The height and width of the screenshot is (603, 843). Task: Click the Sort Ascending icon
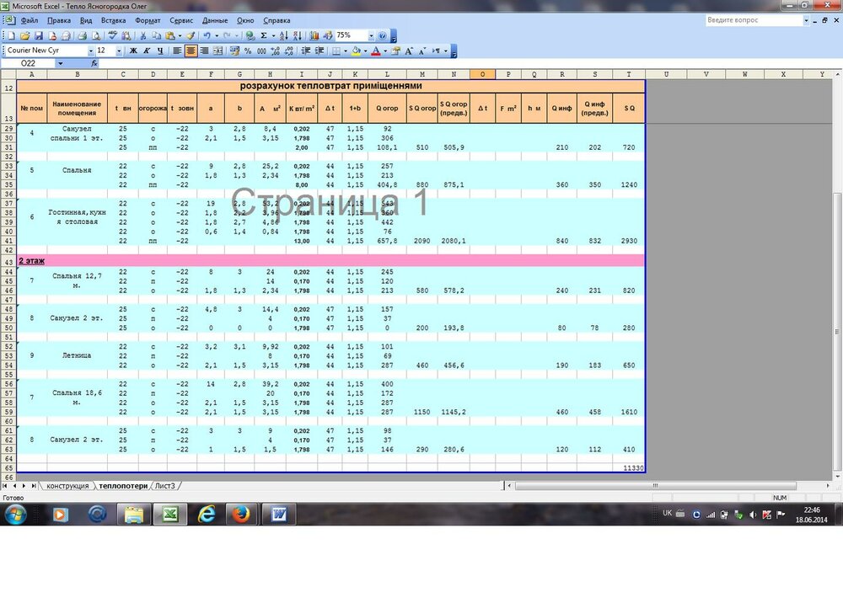coord(283,36)
